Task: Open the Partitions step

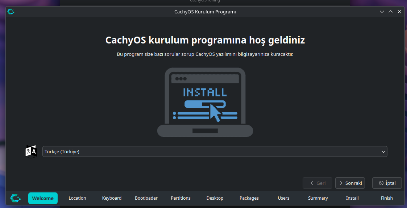Action: pos(180,198)
